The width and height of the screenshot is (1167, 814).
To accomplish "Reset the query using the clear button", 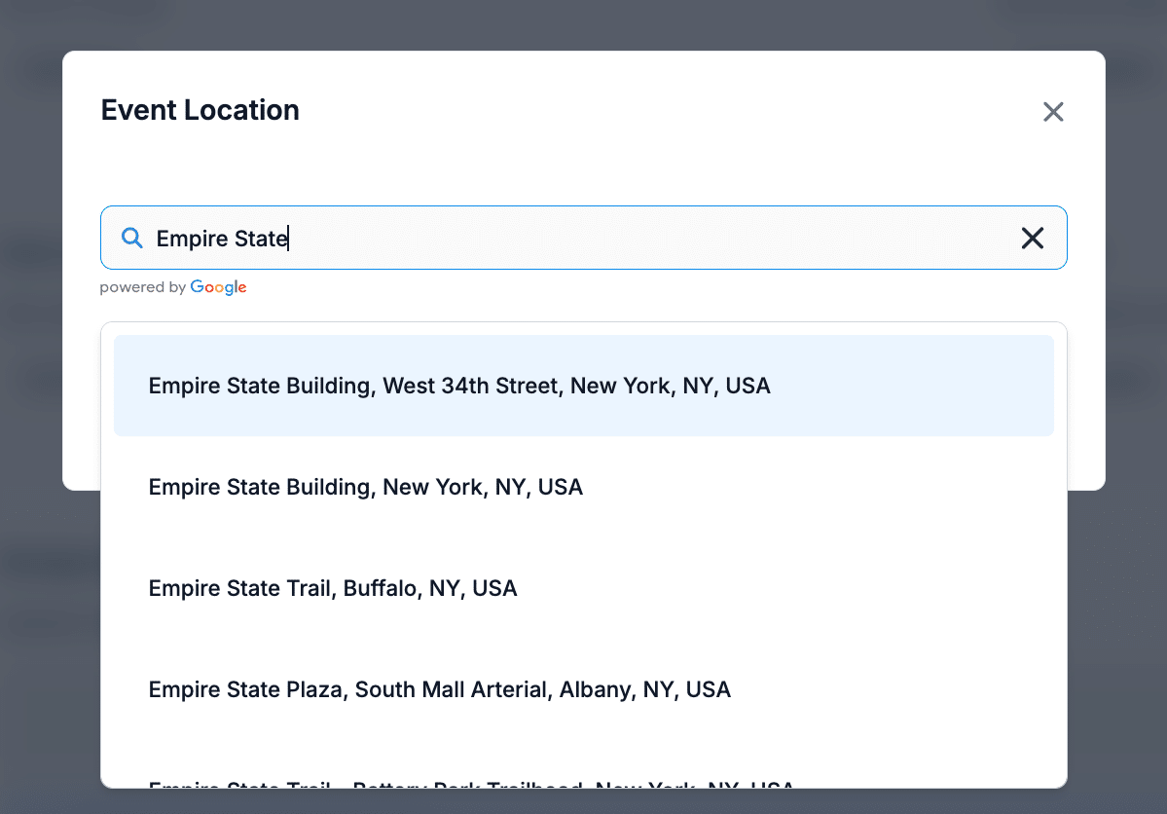I will (x=1032, y=238).
